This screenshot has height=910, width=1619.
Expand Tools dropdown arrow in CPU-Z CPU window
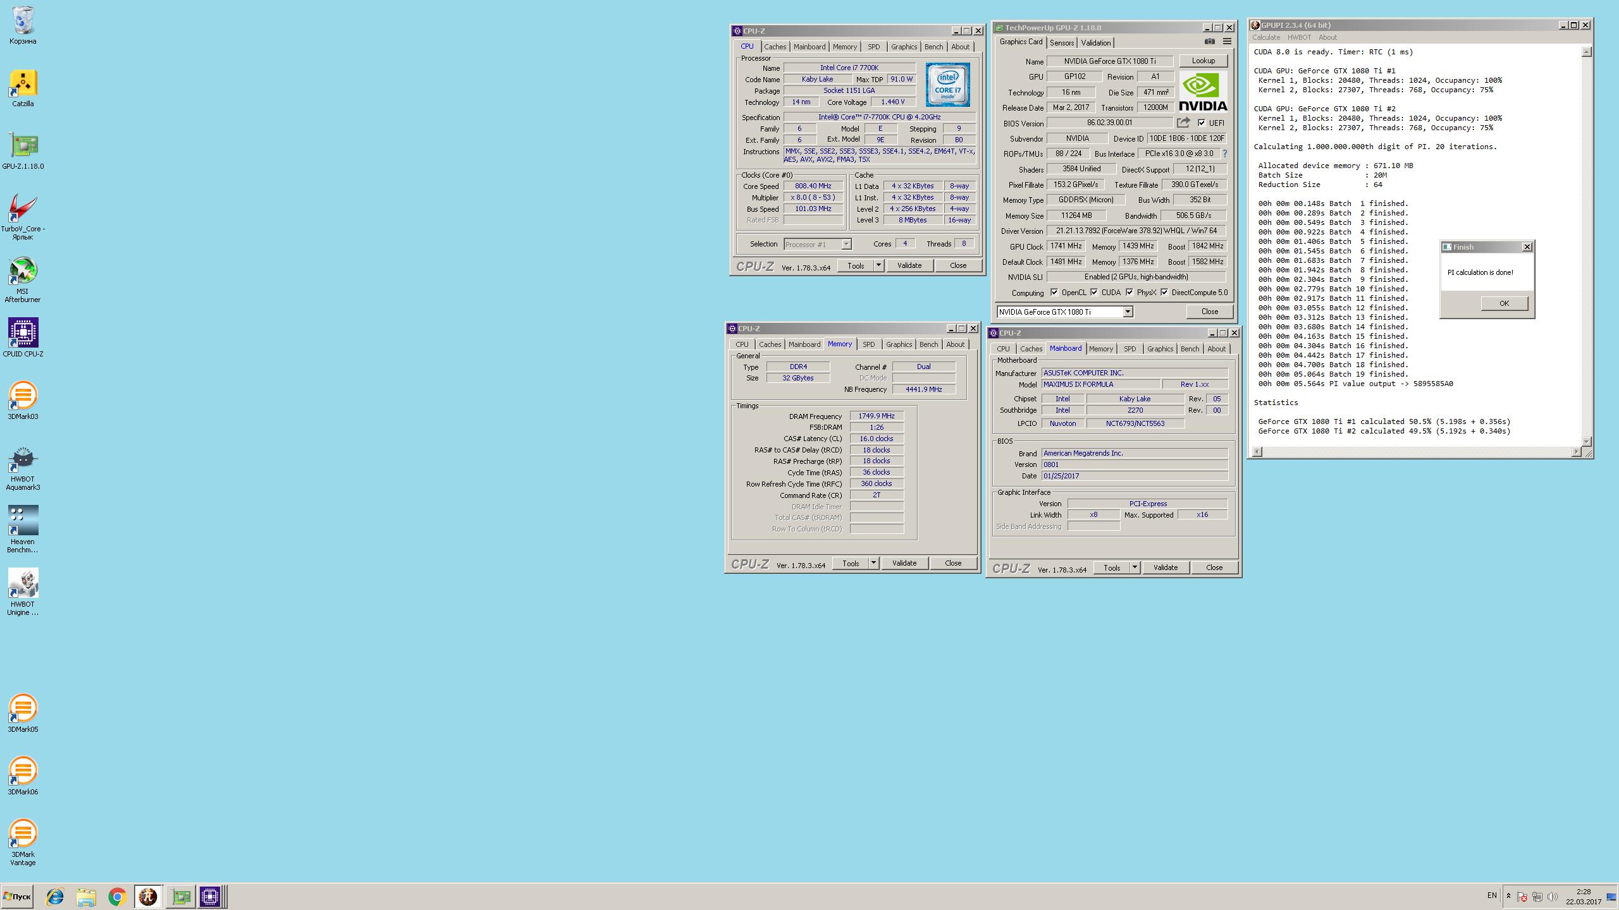tap(878, 265)
